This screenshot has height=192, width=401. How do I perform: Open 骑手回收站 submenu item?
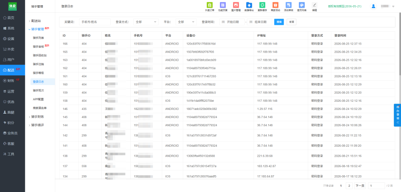40,55
